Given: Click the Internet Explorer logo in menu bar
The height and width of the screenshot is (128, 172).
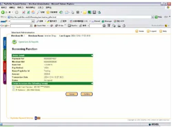Looking at the screenshot, I should tap(168, 8).
